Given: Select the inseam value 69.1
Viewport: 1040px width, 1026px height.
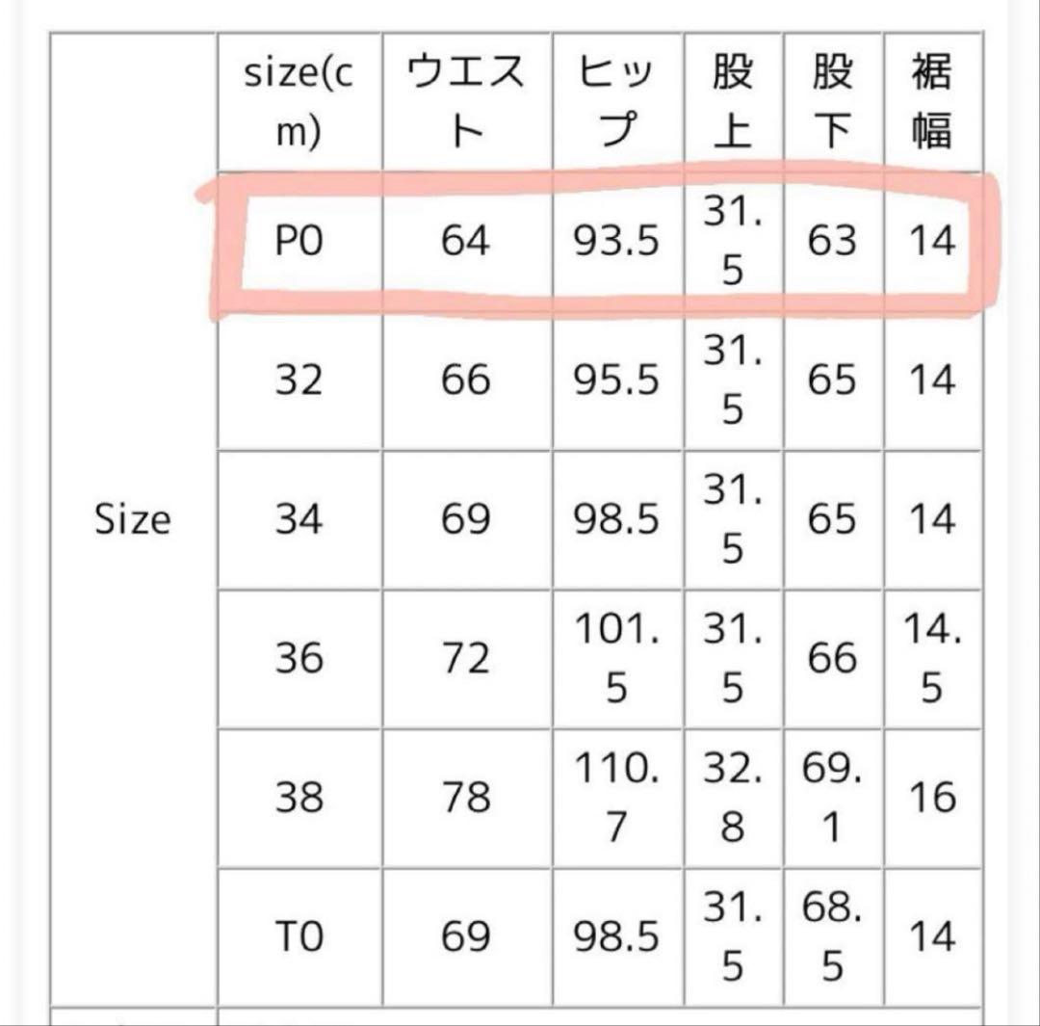Looking at the screenshot, I should tap(832, 798).
